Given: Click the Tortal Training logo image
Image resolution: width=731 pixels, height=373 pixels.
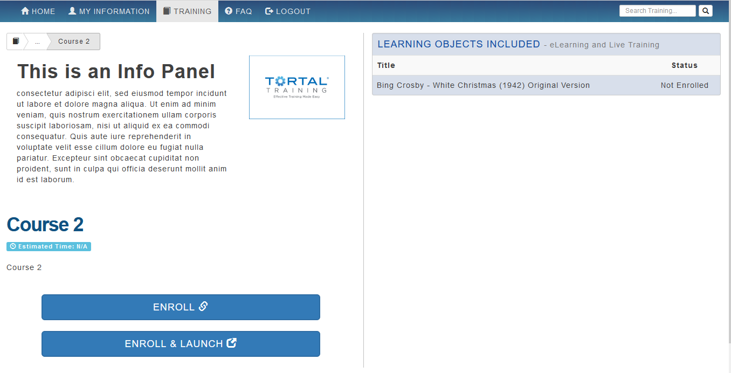Looking at the screenshot, I should click(297, 87).
